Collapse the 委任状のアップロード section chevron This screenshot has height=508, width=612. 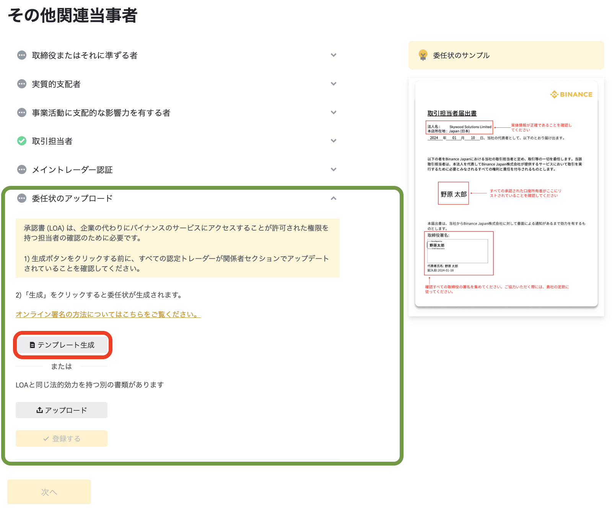click(334, 198)
